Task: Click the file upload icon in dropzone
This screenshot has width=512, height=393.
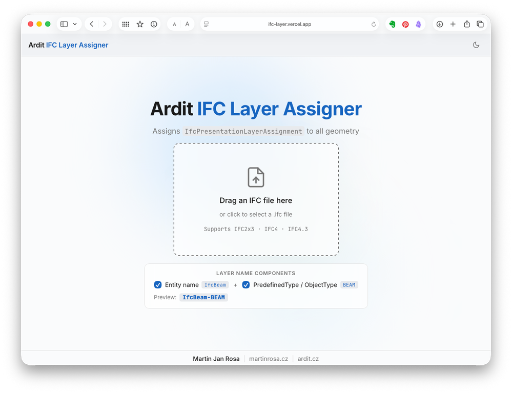Action: coord(256,177)
